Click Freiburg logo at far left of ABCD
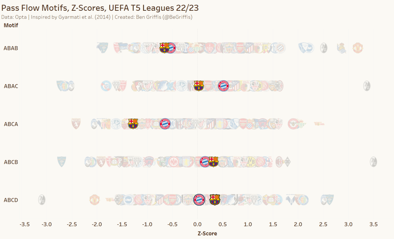This screenshot has height=239, width=394. pos(42,200)
